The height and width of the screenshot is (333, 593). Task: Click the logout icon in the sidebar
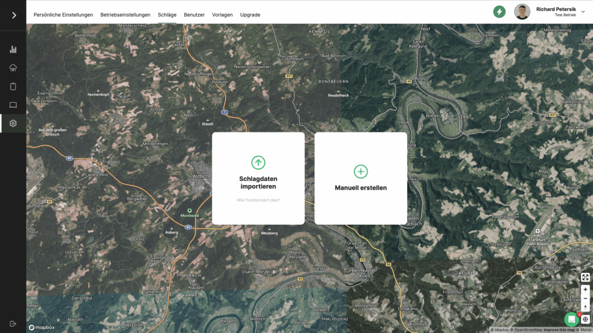[x=13, y=324]
